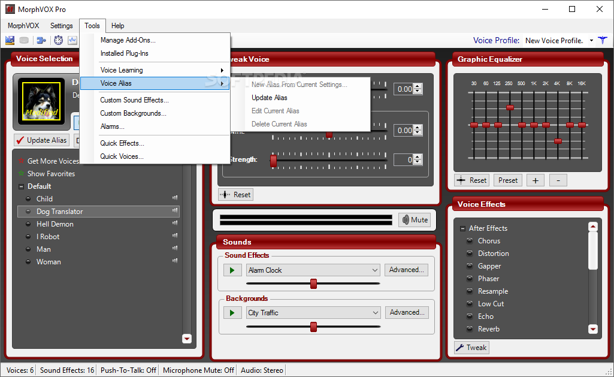
Task: Open the City Traffic backgrounds dropdown
Action: [375, 313]
